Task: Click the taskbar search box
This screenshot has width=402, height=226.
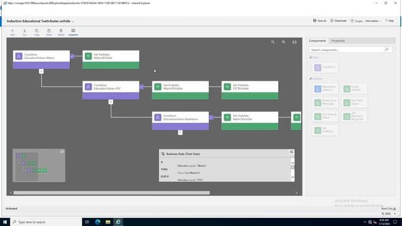Action: pyautogui.click(x=46, y=222)
